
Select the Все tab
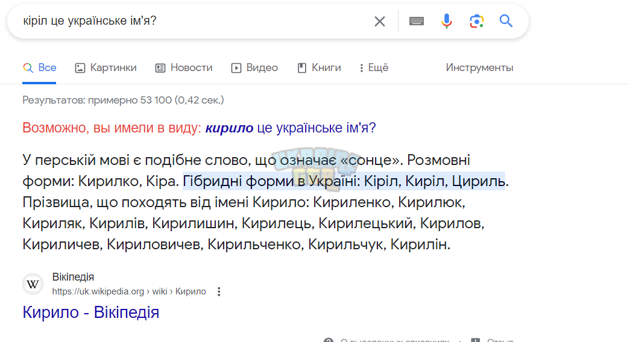pos(39,68)
